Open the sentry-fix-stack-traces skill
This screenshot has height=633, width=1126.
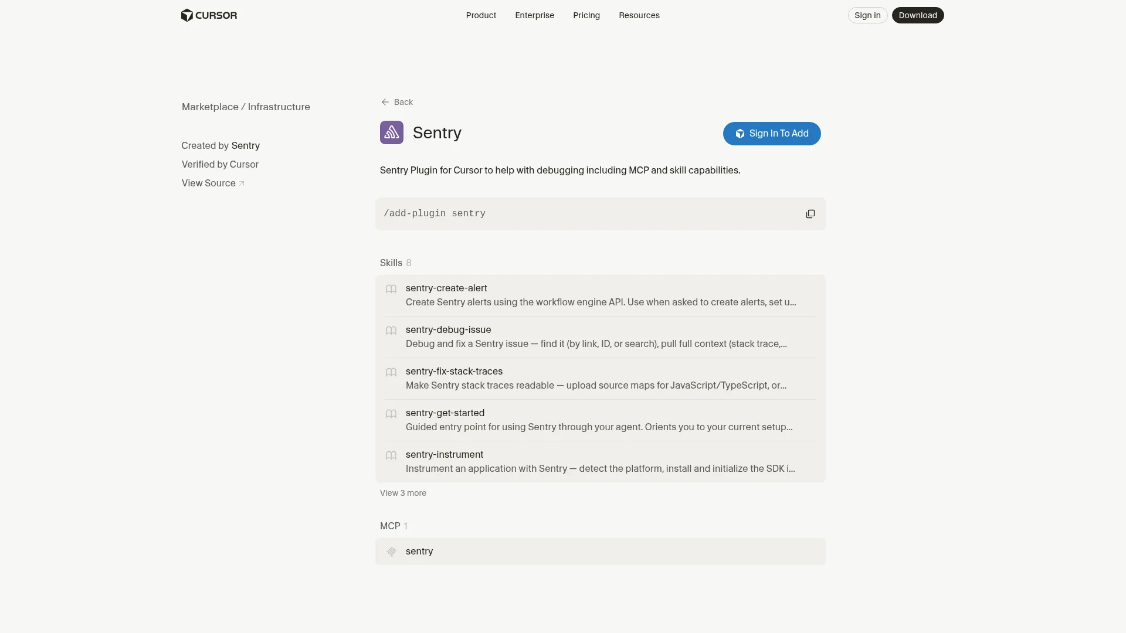pyautogui.click(x=601, y=379)
